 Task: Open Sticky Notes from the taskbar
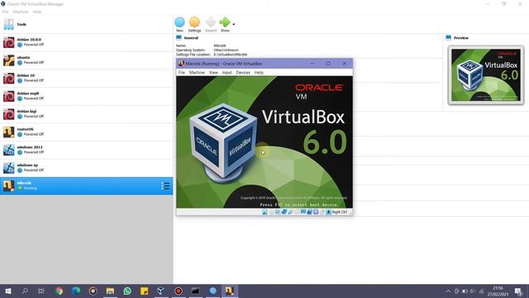(145, 291)
